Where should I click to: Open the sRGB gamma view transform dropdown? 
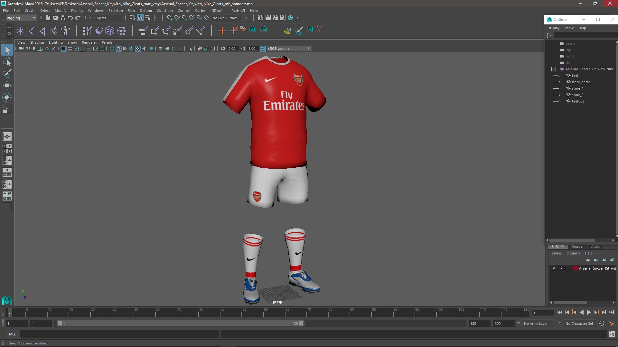[x=289, y=49]
